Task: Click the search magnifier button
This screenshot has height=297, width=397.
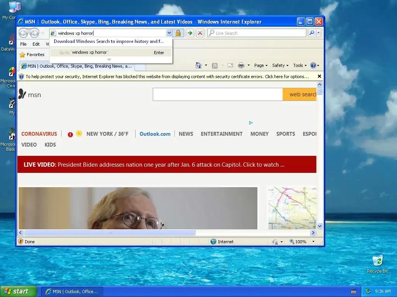Action: pos(312,33)
